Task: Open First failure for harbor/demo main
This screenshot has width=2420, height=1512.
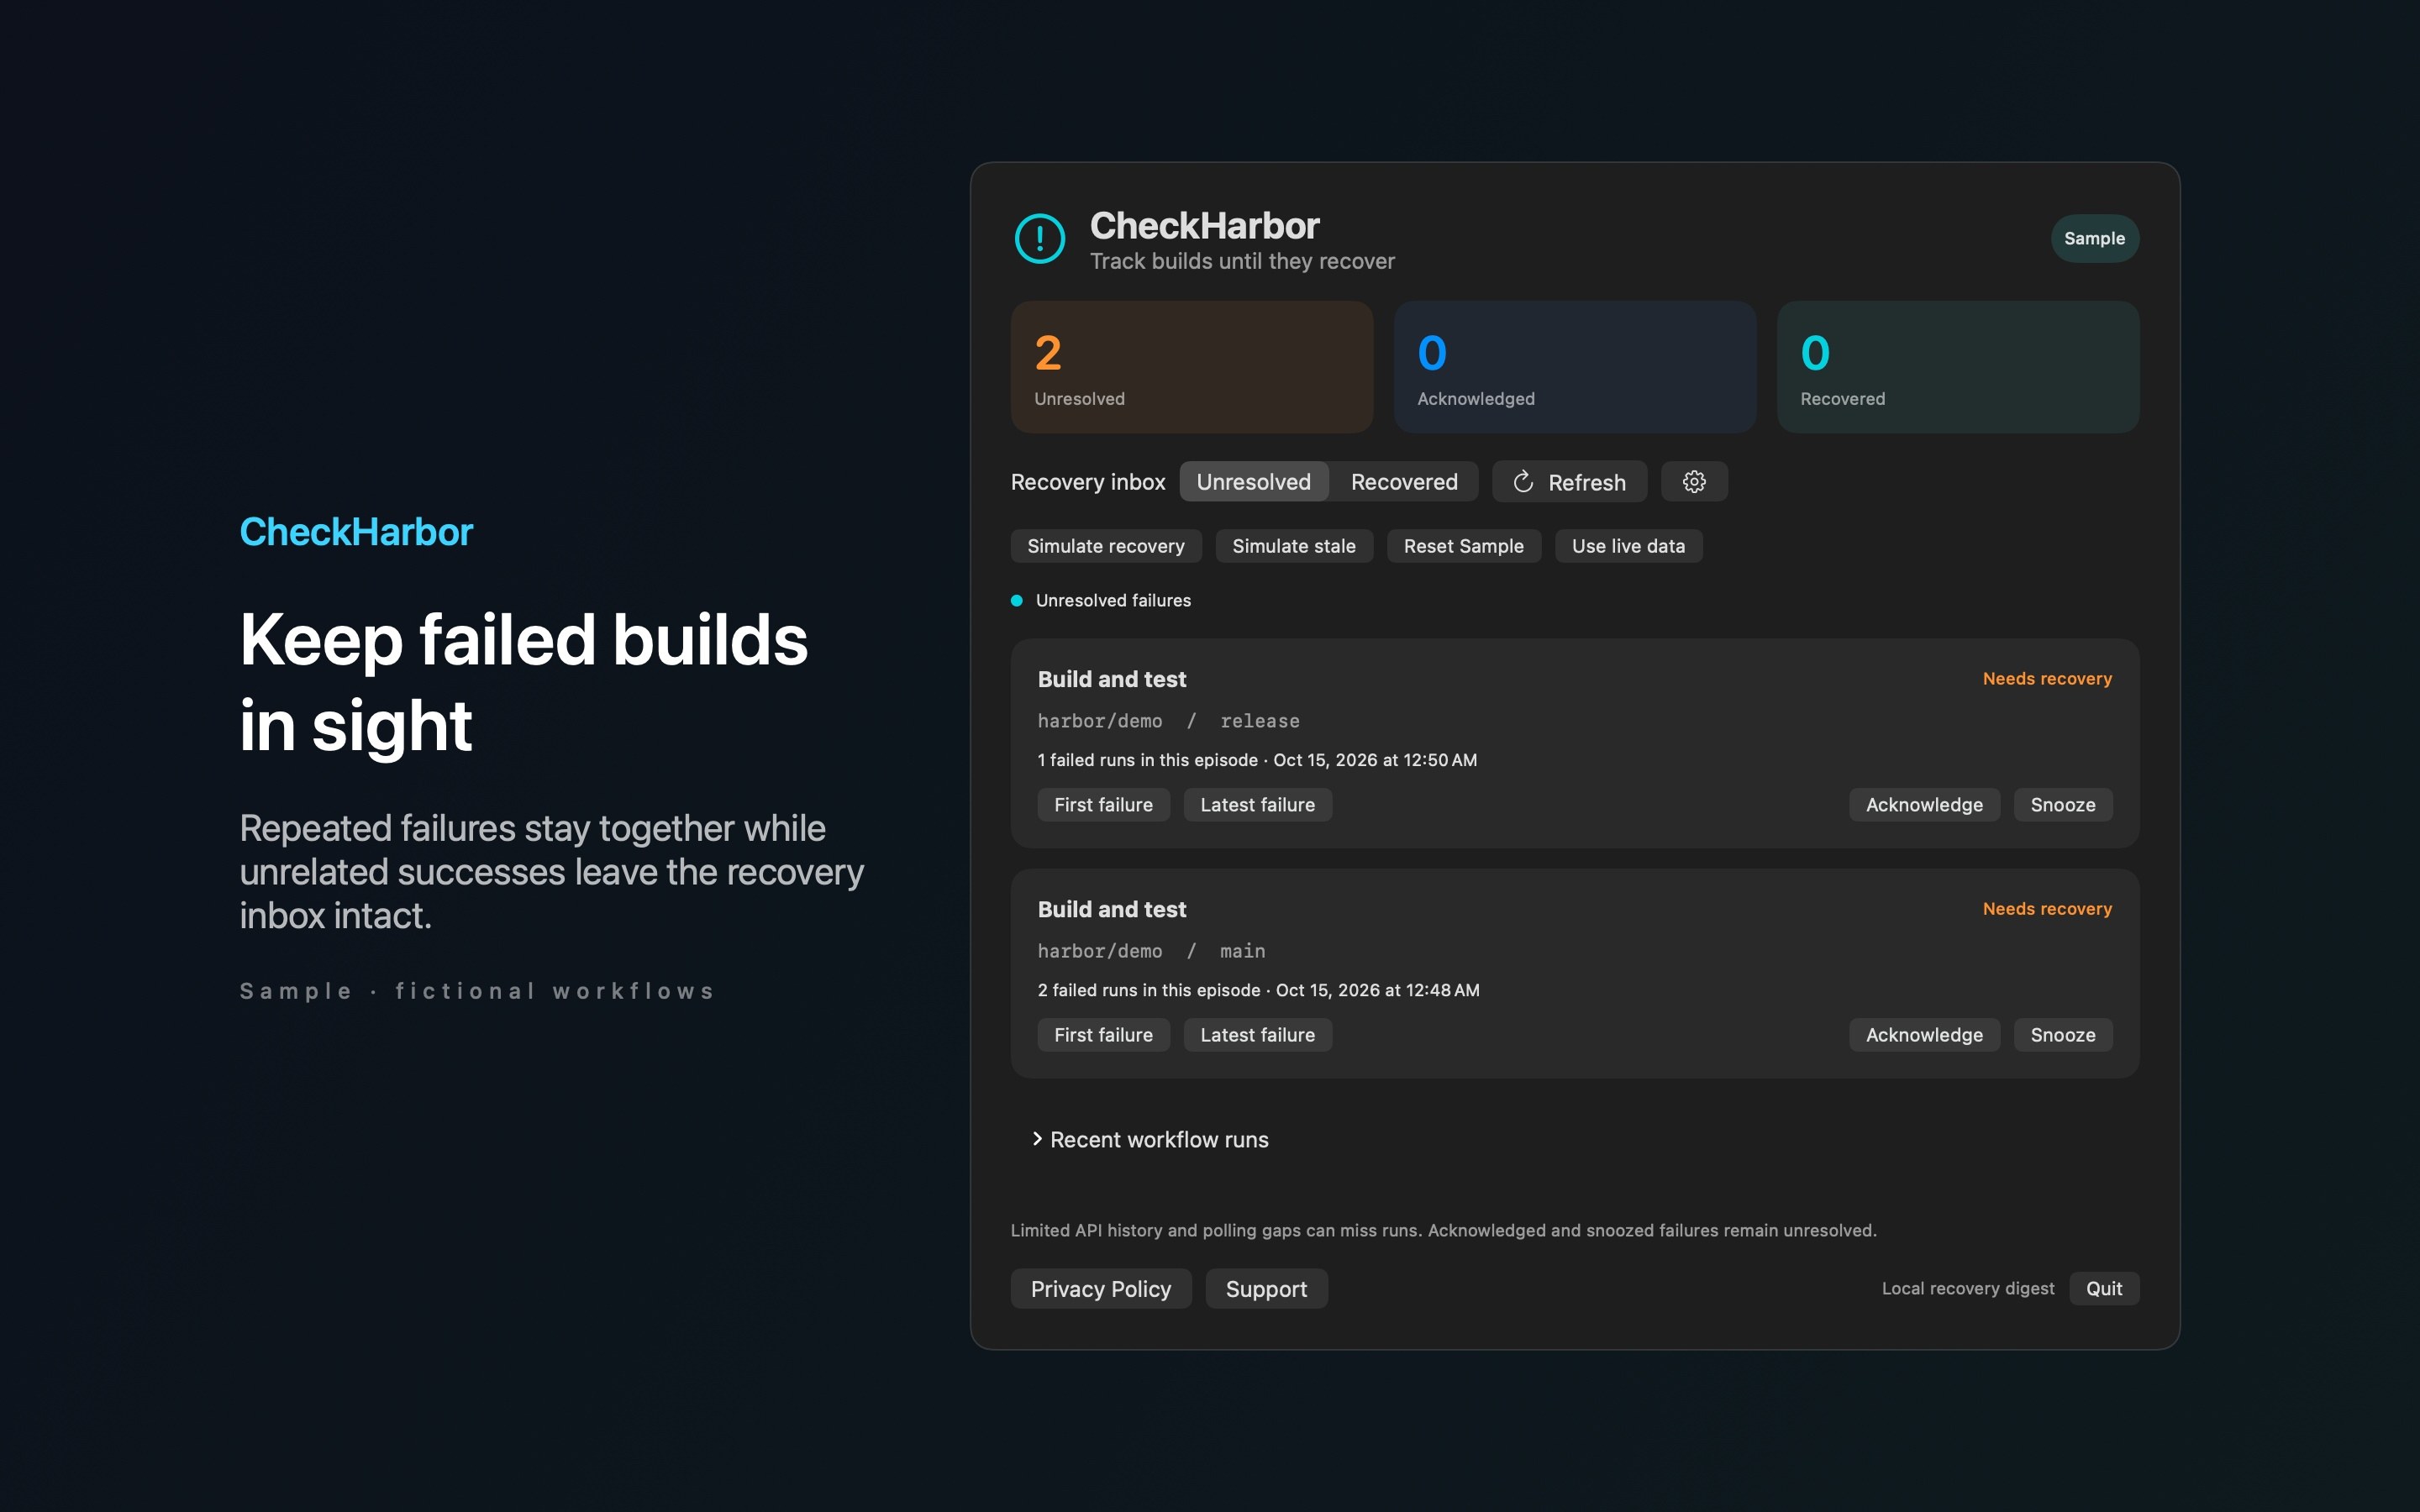Action: tap(1103, 1035)
